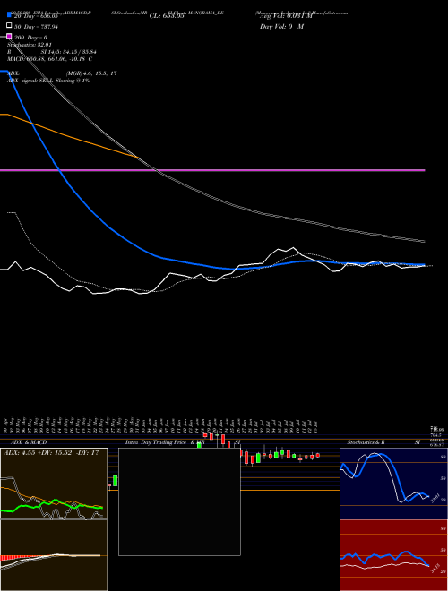
Task: Click the blue 20 Day EMA legend square
Action: click(x=9, y=15)
